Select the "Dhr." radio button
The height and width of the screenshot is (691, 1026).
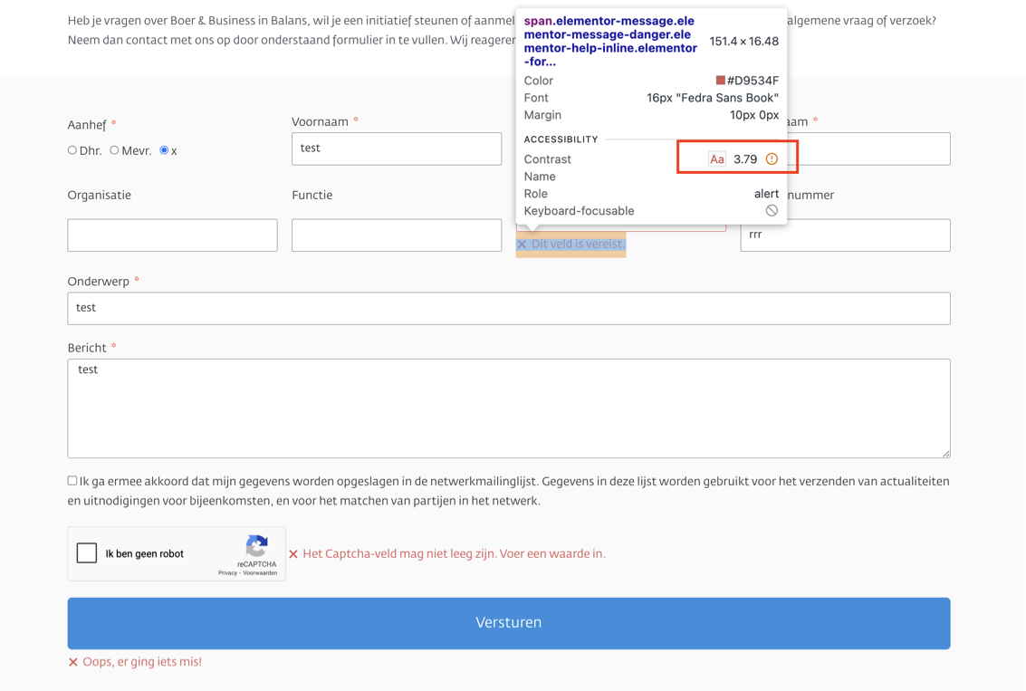72,150
